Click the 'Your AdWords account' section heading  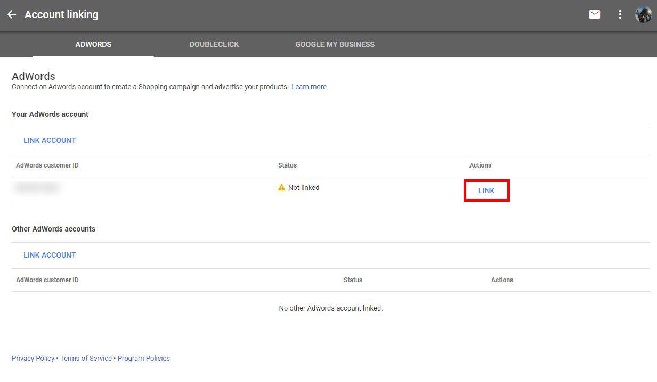(x=50, y=114)
